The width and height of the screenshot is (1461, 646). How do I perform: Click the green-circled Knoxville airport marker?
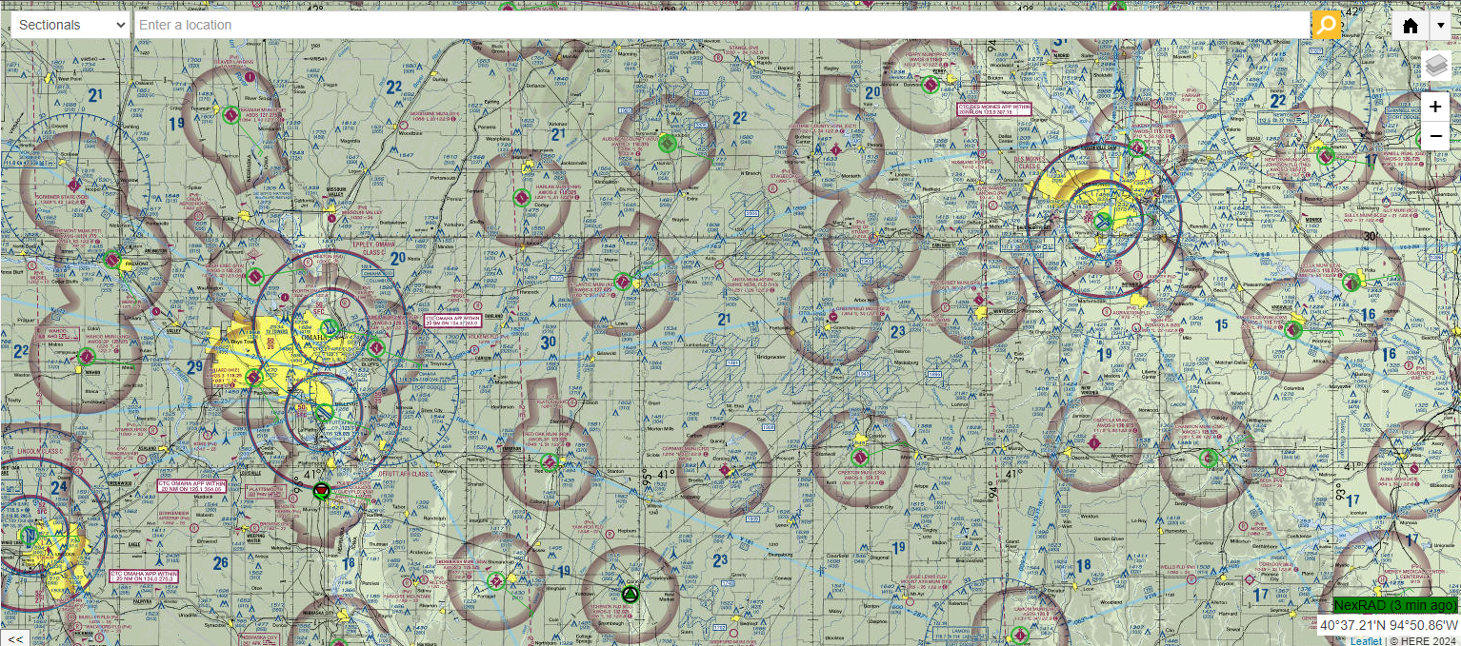tap(1292, 330)
